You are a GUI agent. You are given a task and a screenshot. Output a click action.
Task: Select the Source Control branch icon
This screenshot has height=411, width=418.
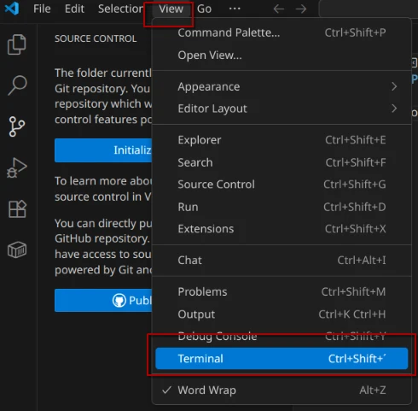[x=17, y=126]
